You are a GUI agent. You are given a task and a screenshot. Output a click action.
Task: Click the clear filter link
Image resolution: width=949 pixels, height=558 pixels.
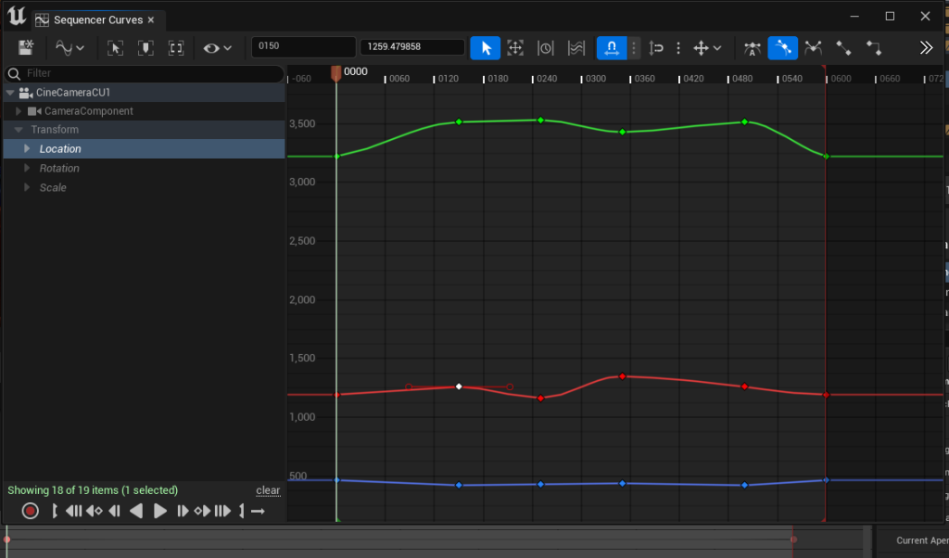268,490
